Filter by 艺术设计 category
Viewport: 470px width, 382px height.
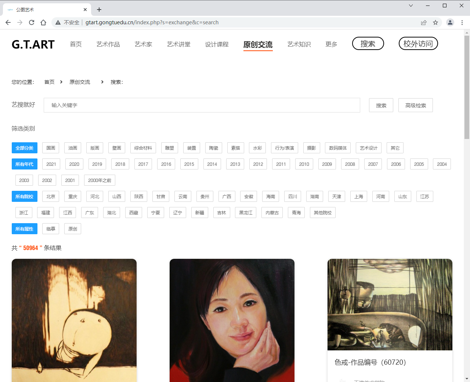[x=369, y=148]
